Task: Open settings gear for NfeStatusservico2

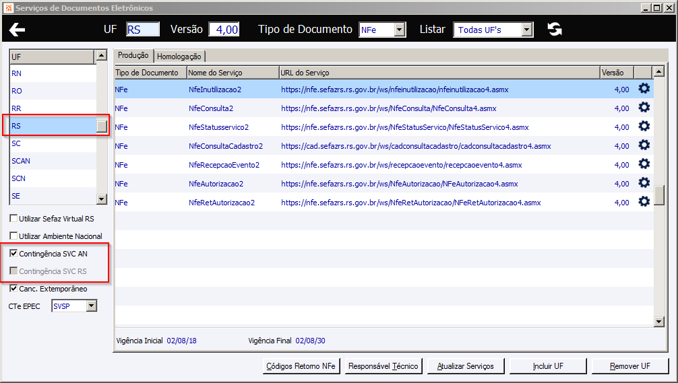Action: [x=644, y=126]
